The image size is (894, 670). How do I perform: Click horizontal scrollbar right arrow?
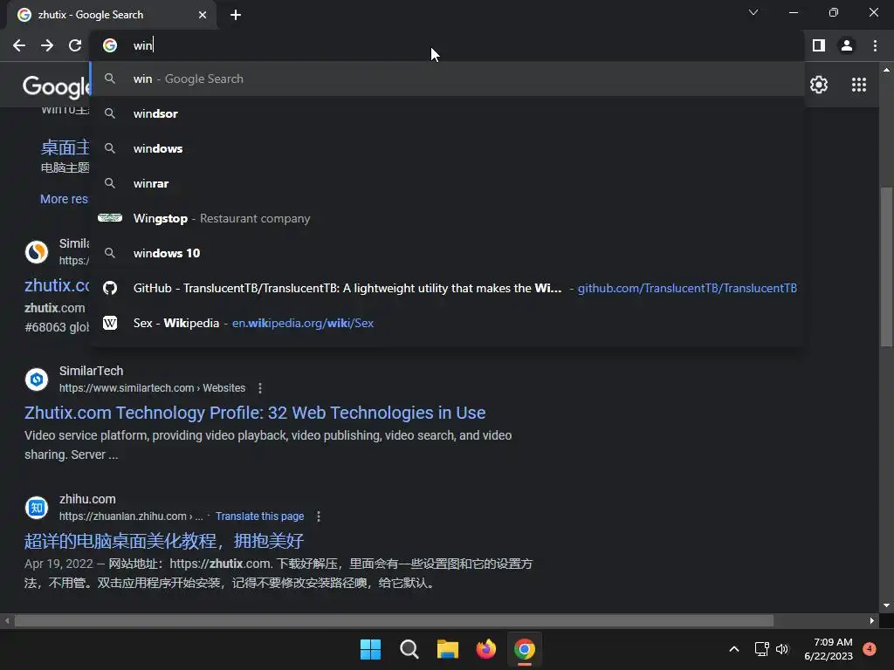pos(872,620)
